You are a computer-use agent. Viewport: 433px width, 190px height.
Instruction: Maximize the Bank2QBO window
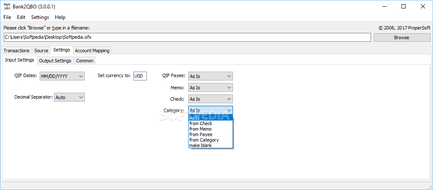coord(403,7)
